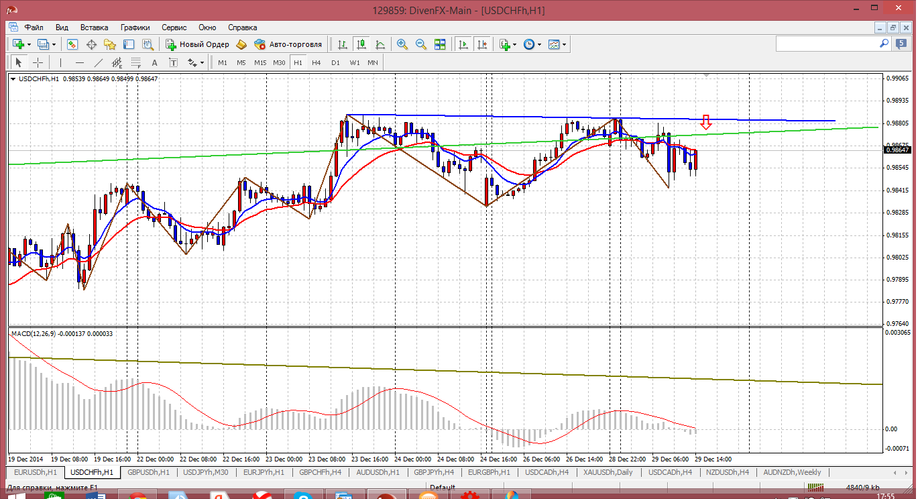Viewport: 918px width, 499px height.
Task: Open the Navigator folder-star icon
Action: point(110,44)
